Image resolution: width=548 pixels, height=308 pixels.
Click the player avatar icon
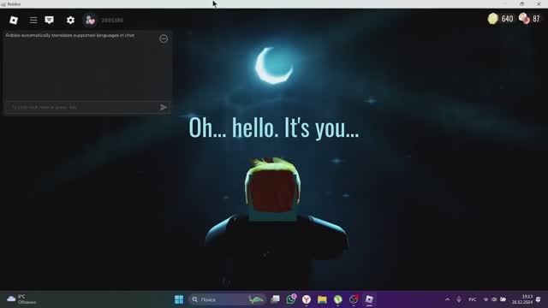point(90,21)
